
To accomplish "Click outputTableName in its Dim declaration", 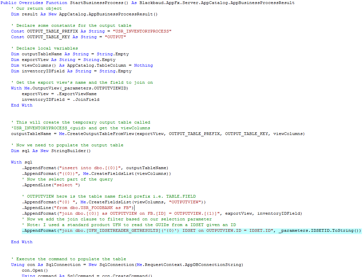I will (x=42, y=54).
